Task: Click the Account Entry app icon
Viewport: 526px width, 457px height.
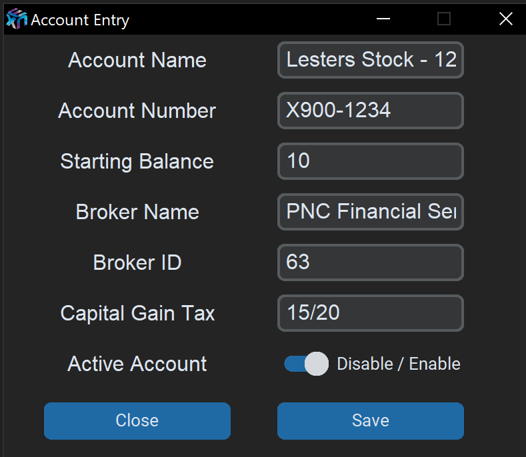Action: (16, 19)
